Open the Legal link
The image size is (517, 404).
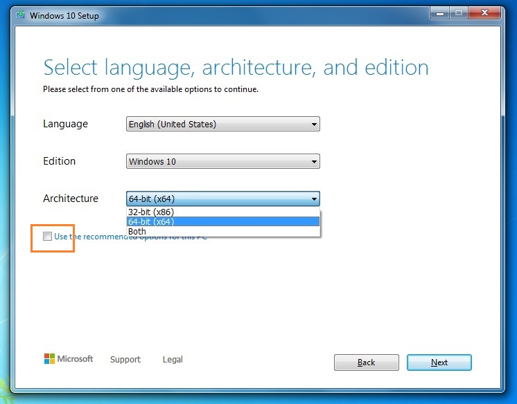pyautogui.click(x=173, y=359)
